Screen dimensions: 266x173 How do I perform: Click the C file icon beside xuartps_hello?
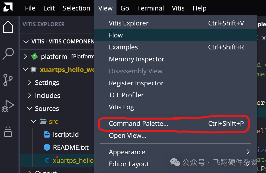point(47,160)
